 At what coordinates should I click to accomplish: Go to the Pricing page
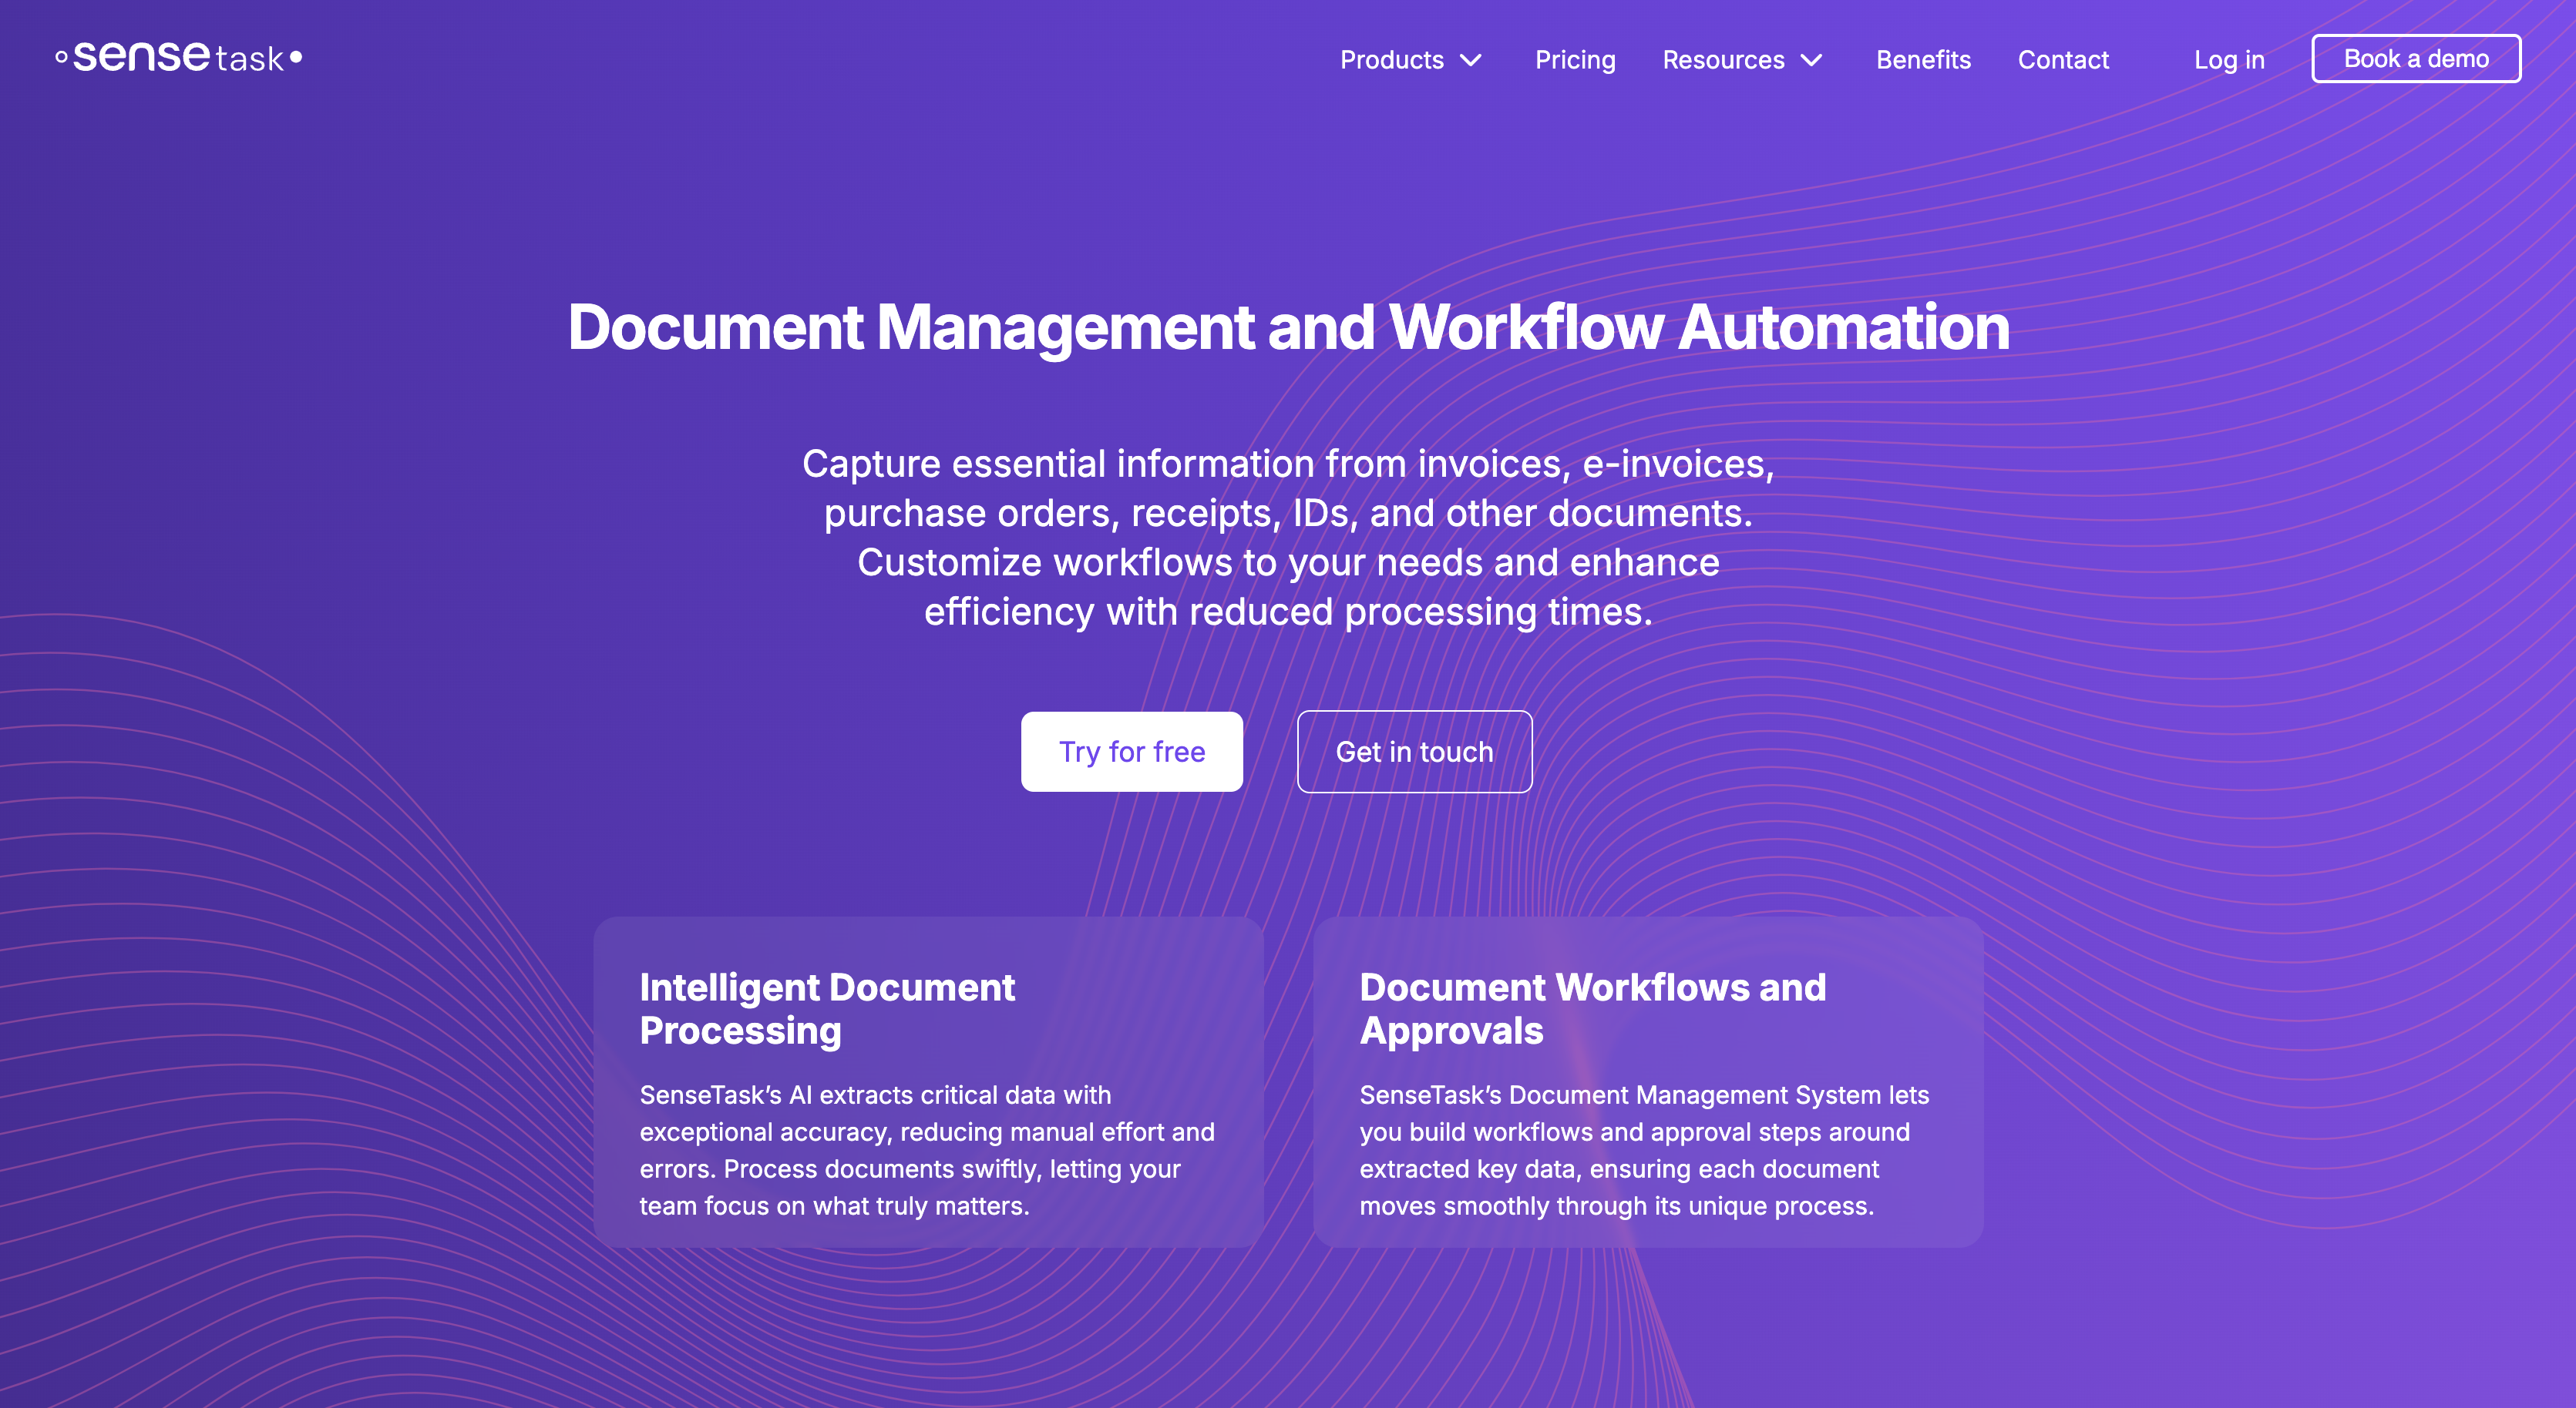pos(1575,60)
